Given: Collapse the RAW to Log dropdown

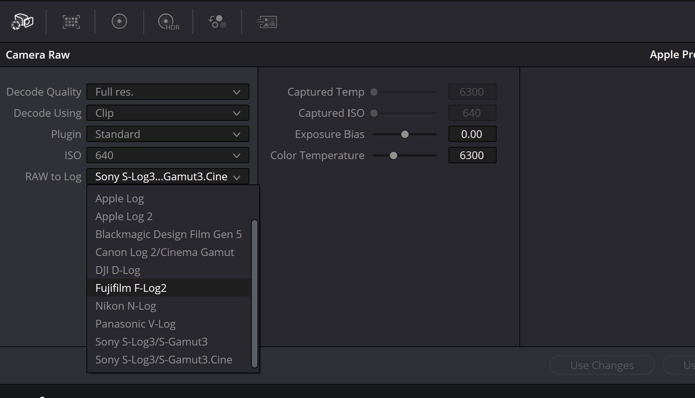Looking at the screenshot, I should click(167, 177).
